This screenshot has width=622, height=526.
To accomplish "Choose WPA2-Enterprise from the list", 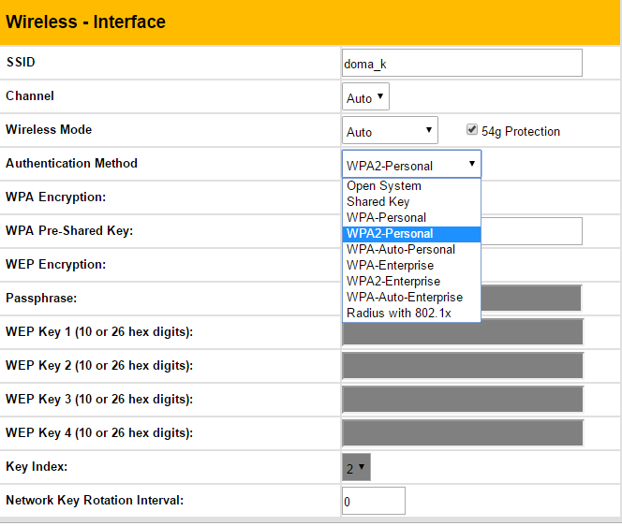I will pos(411,282).
